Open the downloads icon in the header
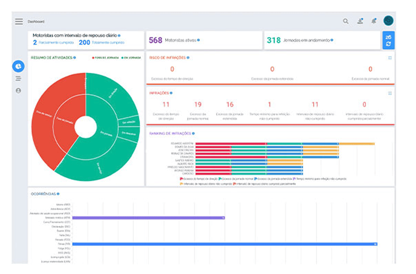 coord(360,21)
